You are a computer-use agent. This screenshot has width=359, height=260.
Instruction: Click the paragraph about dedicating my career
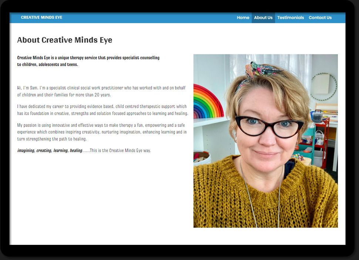(x=103, y=110)
